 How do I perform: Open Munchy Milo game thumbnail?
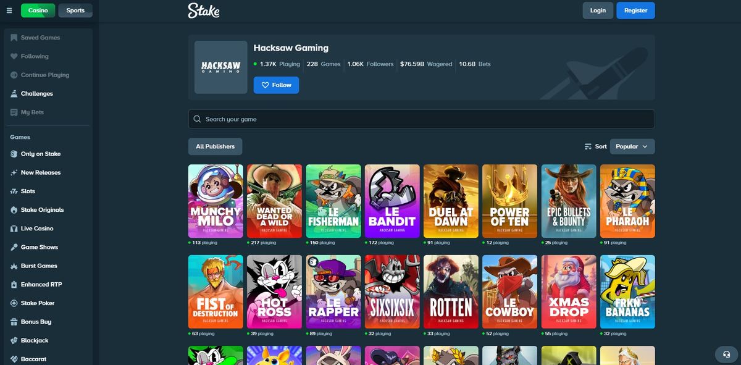pyautogui.click(x=216, y=201)
